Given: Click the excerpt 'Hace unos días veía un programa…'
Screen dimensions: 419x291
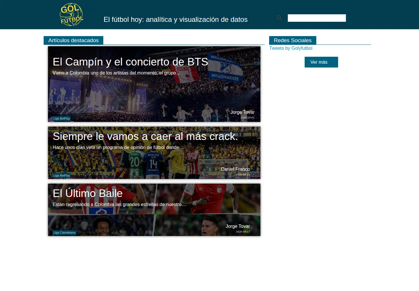Looking at the screenshot, I should (118, 148).
